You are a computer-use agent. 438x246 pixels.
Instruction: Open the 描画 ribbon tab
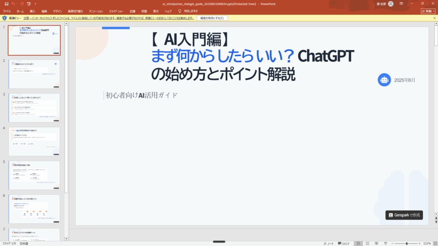pos(44,12)
